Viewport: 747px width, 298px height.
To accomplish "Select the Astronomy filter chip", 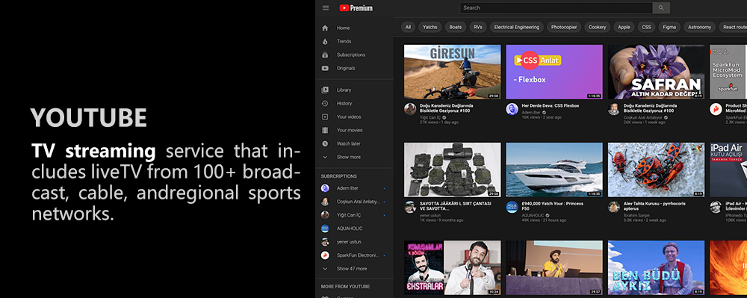I will pyautogui.click(x=700, y=27).
